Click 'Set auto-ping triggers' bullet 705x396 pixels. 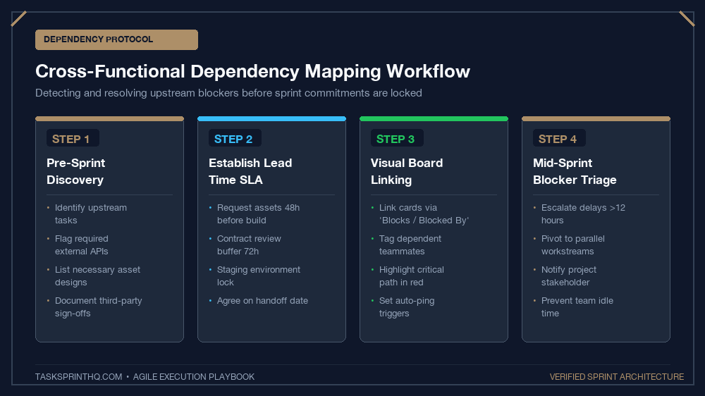[407, 307]
